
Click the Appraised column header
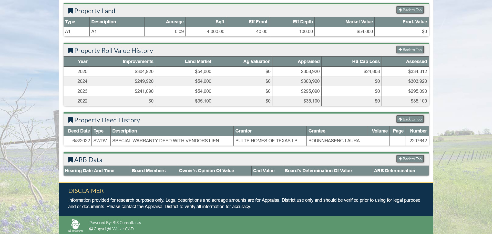pyautogui.click(x=297, y=62)
